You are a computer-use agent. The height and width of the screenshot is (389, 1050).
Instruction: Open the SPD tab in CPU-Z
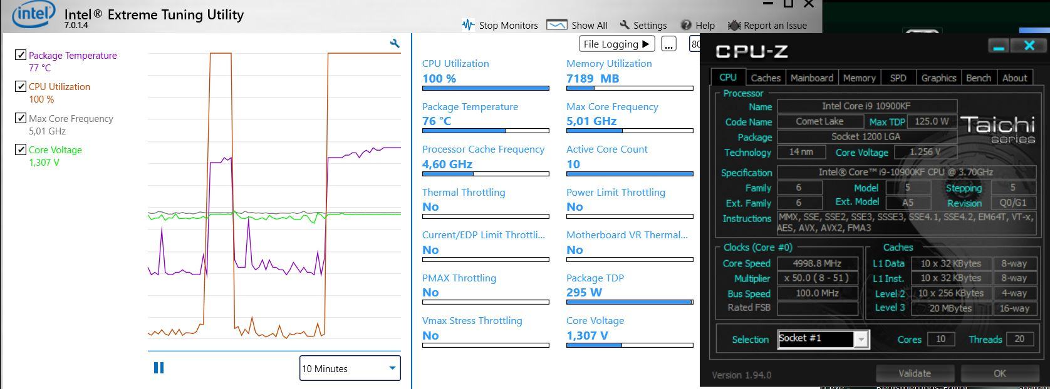pyautogui.click(x=898, y=78)
